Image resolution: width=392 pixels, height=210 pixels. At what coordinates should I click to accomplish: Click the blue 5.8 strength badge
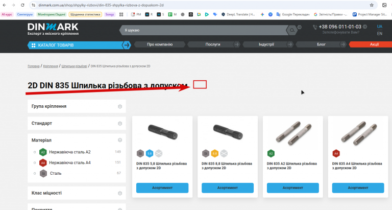pos(150,153)
